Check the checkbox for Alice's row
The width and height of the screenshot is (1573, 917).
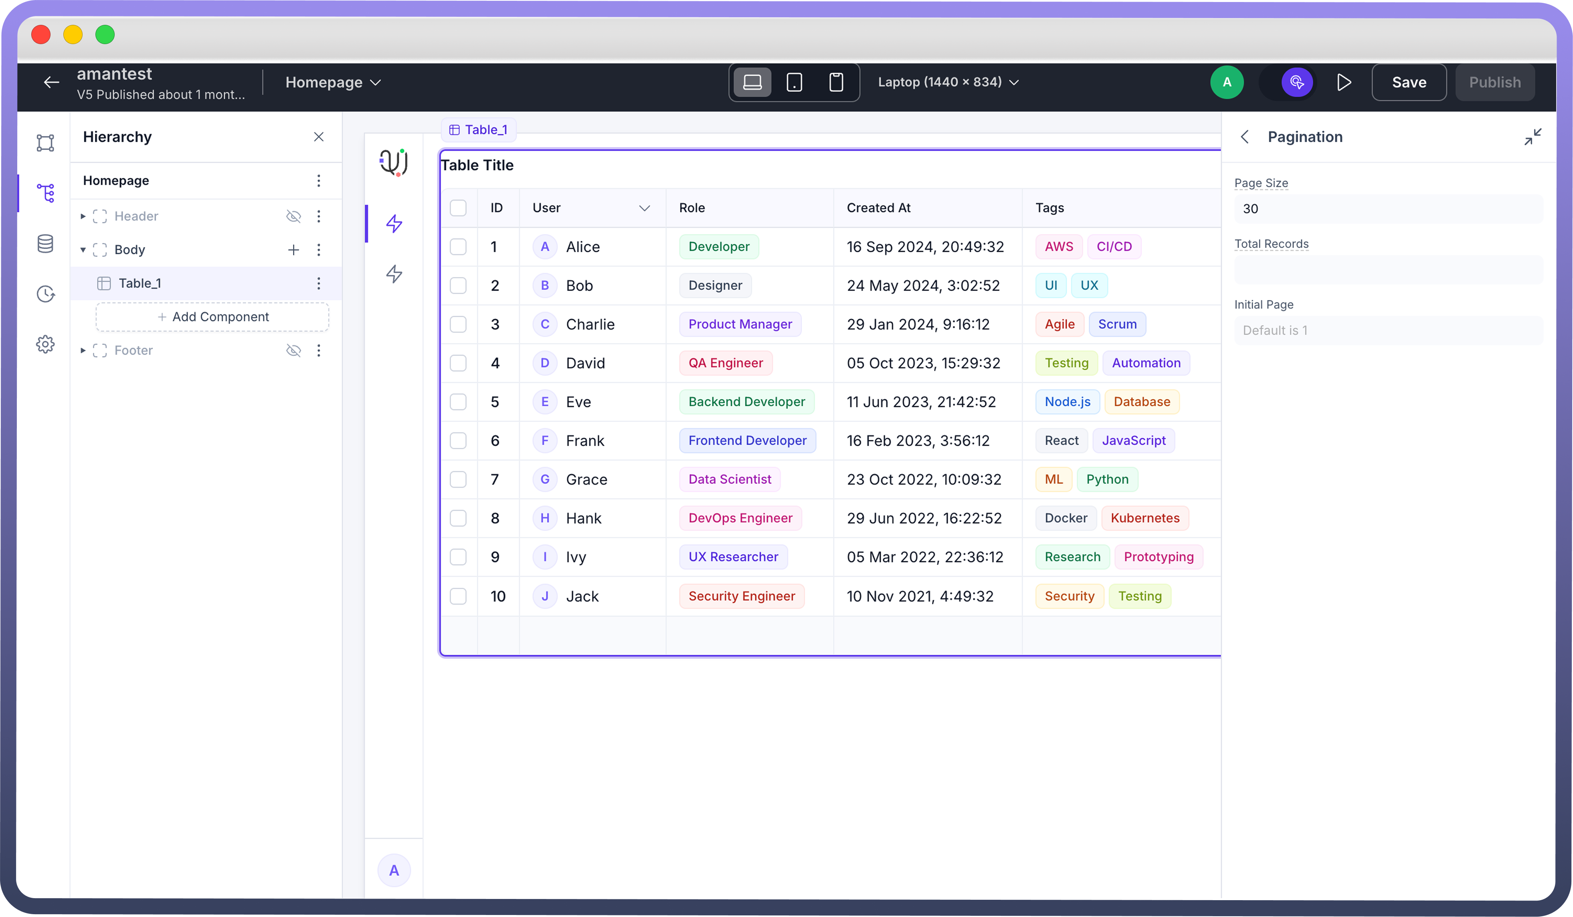(458, 247)
